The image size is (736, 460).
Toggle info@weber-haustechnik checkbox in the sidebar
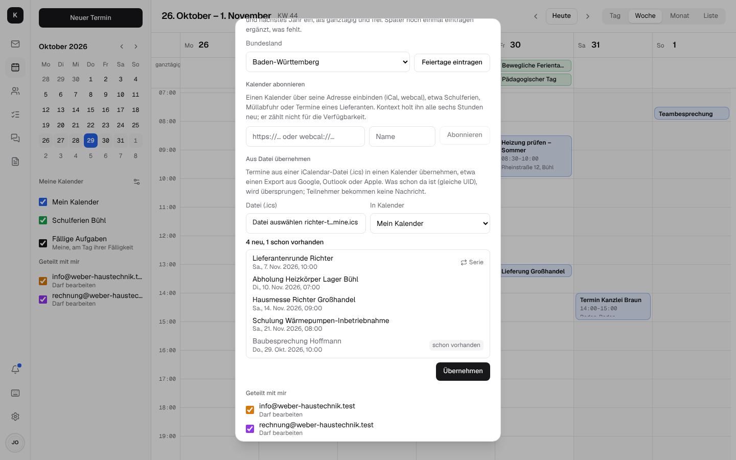coord(43,281)
